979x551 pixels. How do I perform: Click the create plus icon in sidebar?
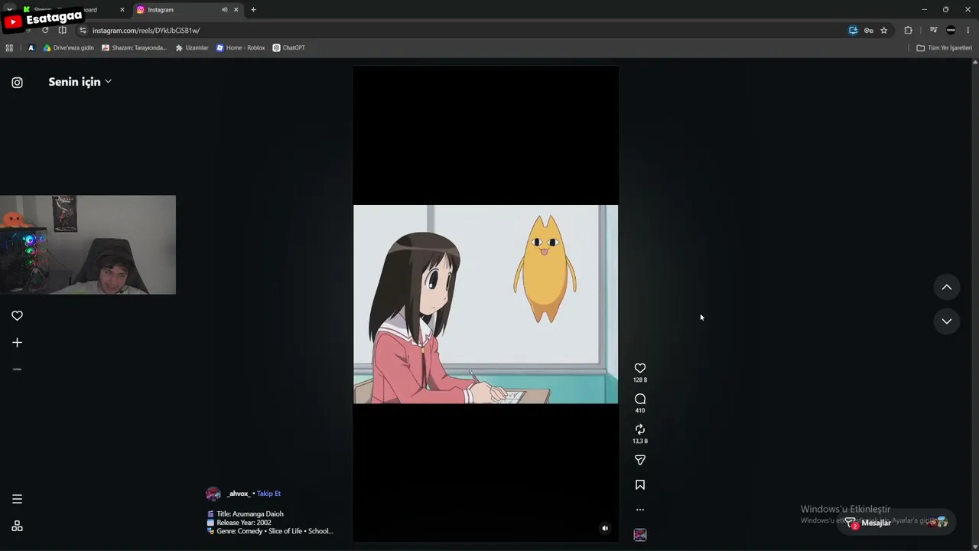tap(17, 343)
